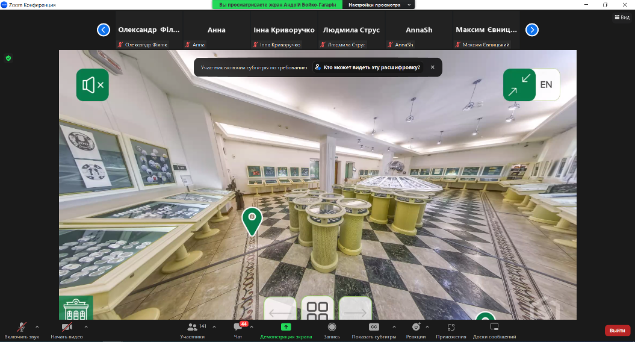The height and width of the screenshot is (342, 635).
Task: Click Демонстрация экрана share screen button
Action: click(x=286, y=331)
